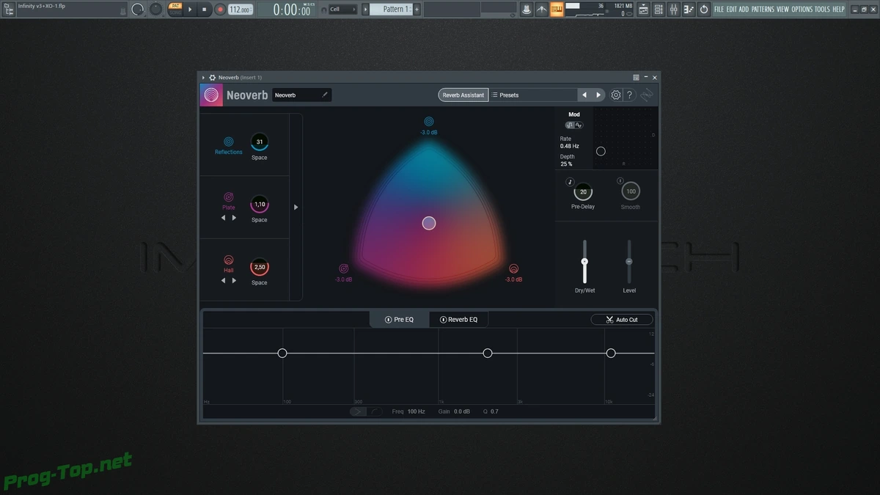Click the Mod XY pad handle
This screenshot has width=880, height=495.
coord(601,151)
